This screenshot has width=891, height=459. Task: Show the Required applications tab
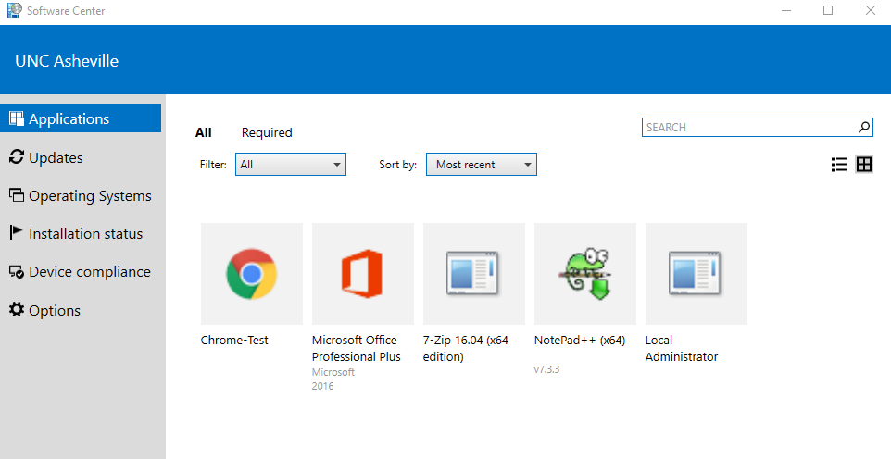(267, 132)
